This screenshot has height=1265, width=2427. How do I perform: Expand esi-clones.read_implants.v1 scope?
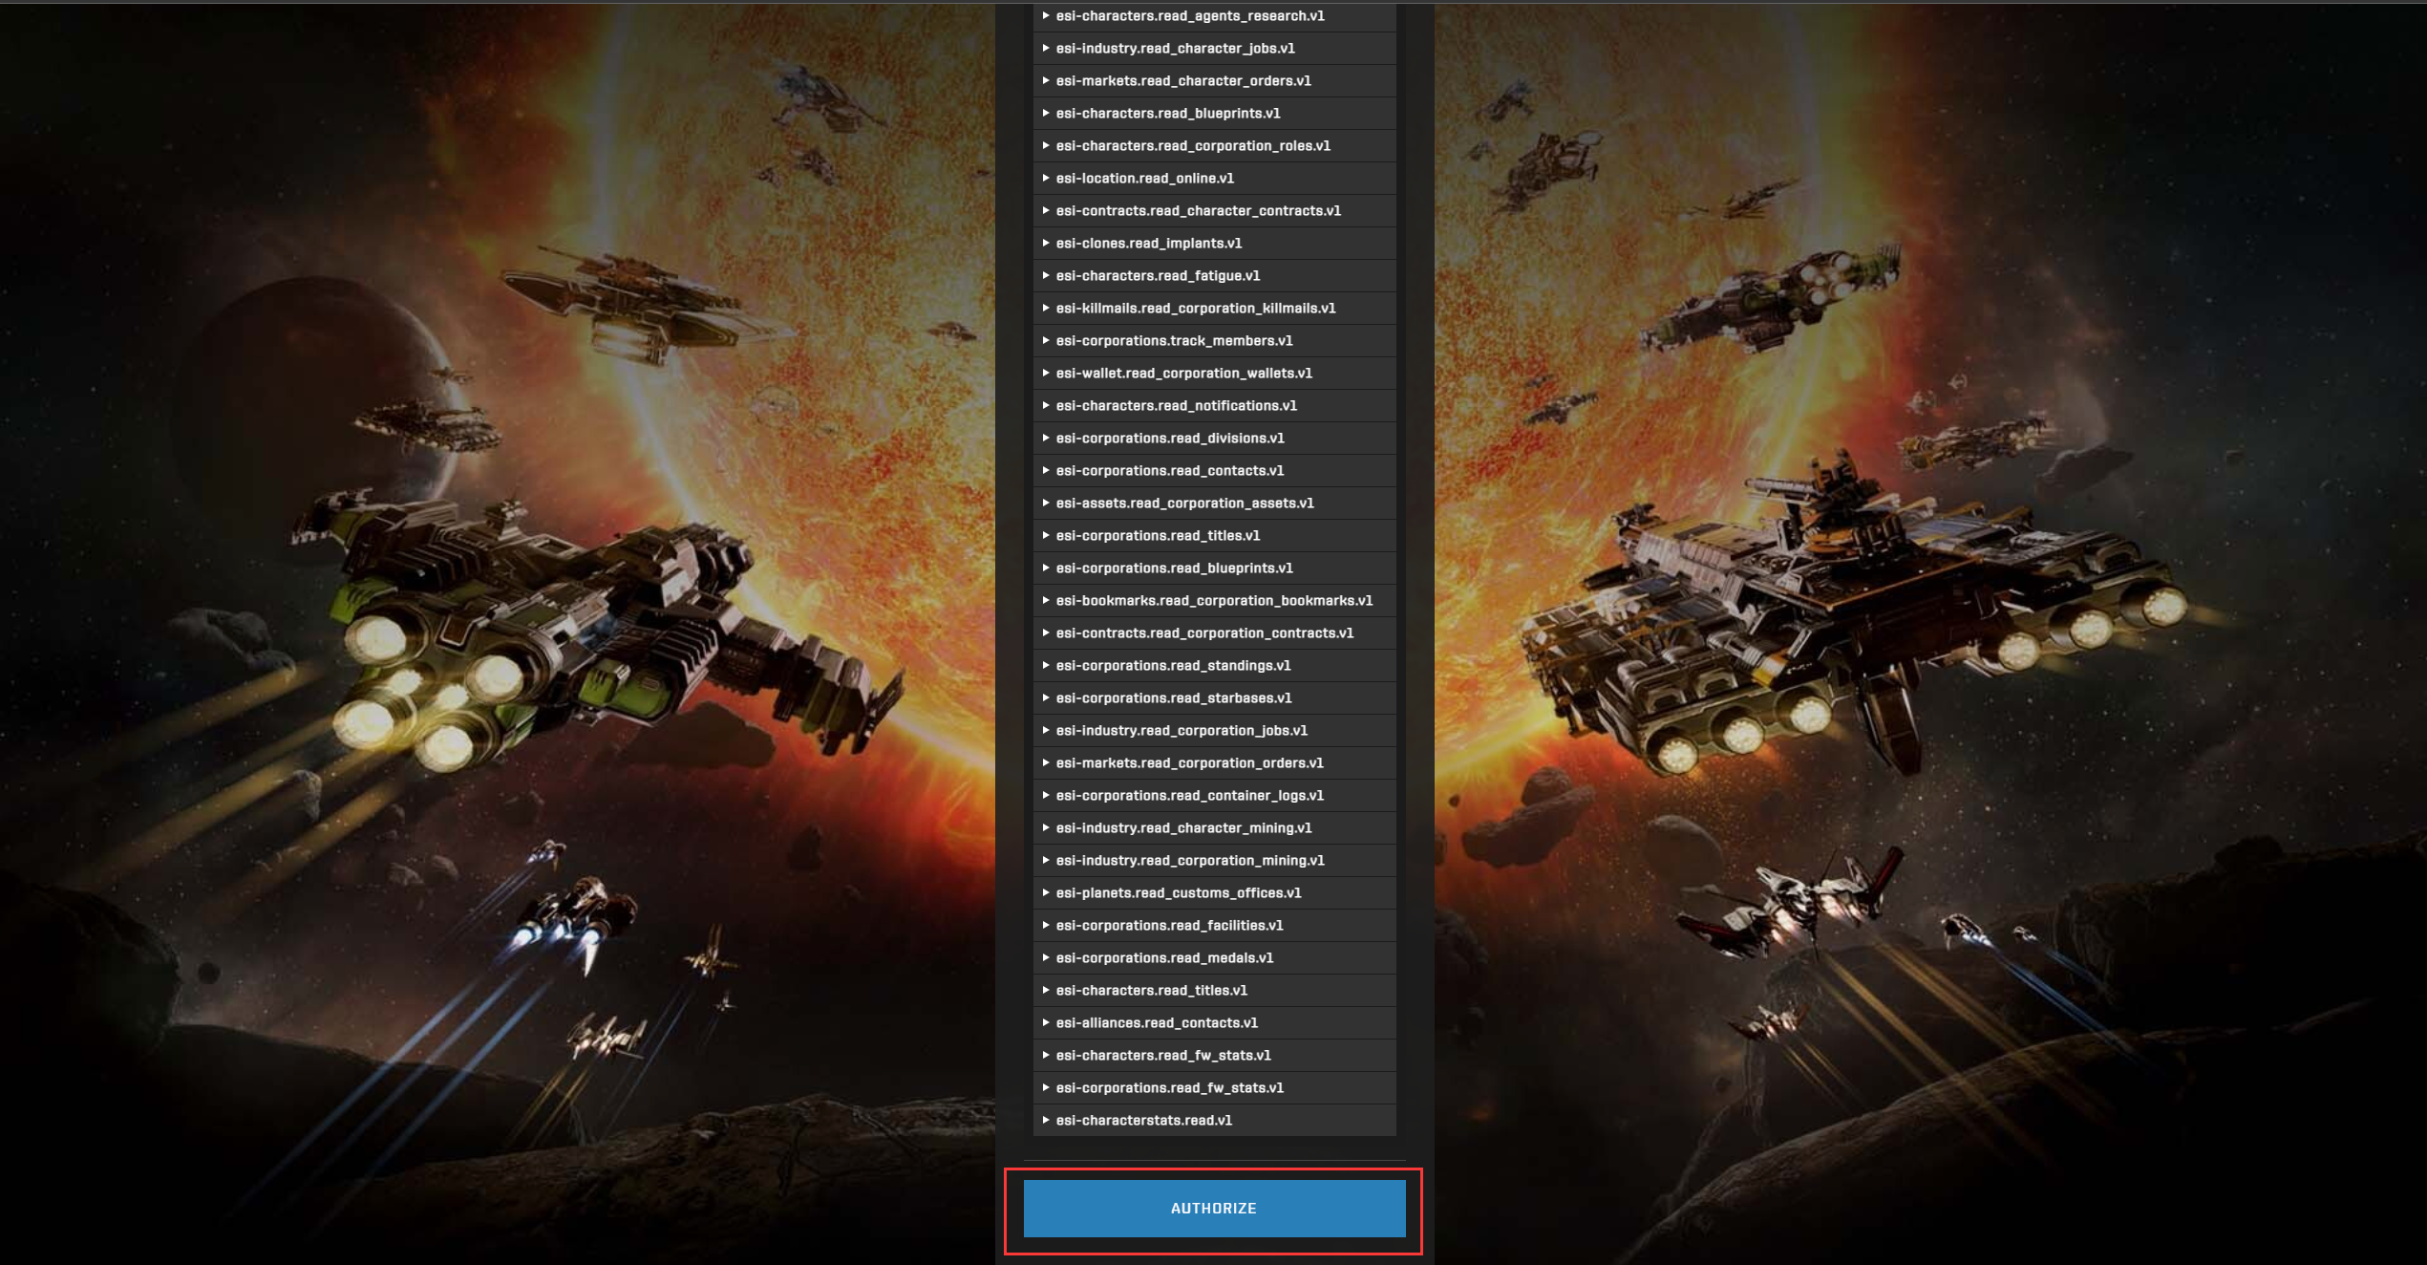coord(1148,244)
